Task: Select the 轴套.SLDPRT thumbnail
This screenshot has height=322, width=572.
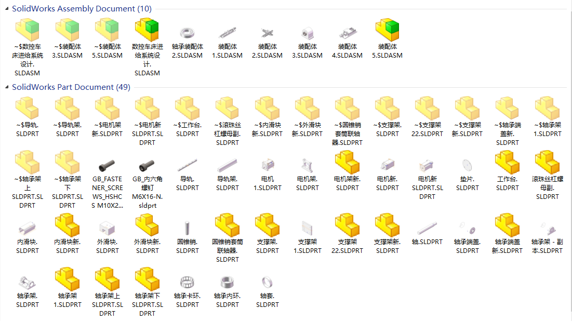Action: 268,282
